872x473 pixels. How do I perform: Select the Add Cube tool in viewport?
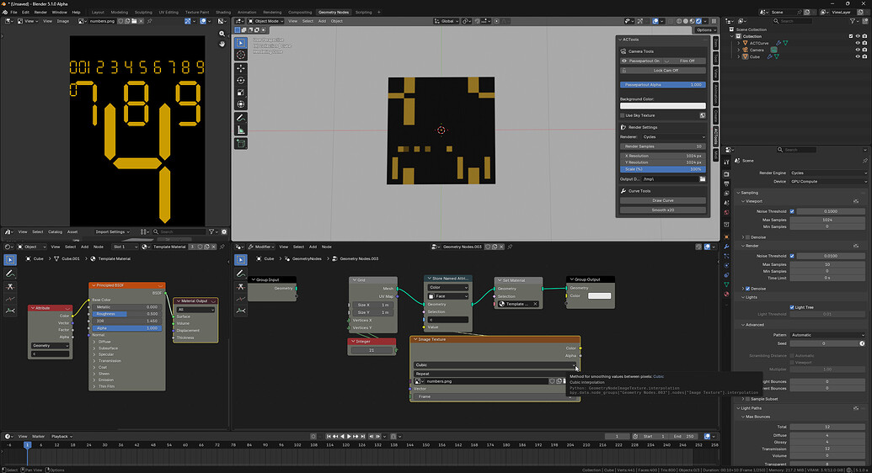pyautogui.click(x=241, y=143)
